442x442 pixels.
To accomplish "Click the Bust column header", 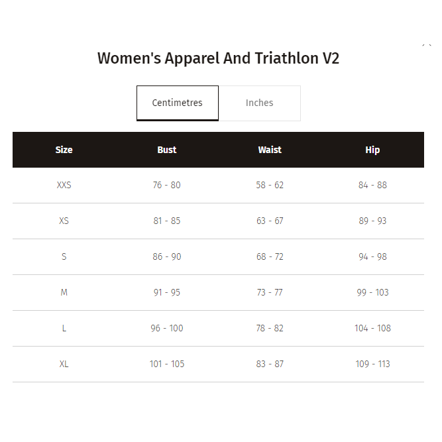I will coord(167,150).
